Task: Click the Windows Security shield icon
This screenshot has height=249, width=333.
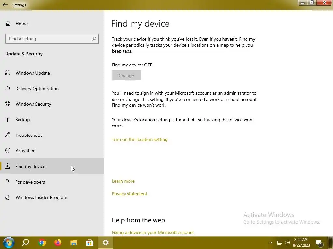Action: click(8, 104)
